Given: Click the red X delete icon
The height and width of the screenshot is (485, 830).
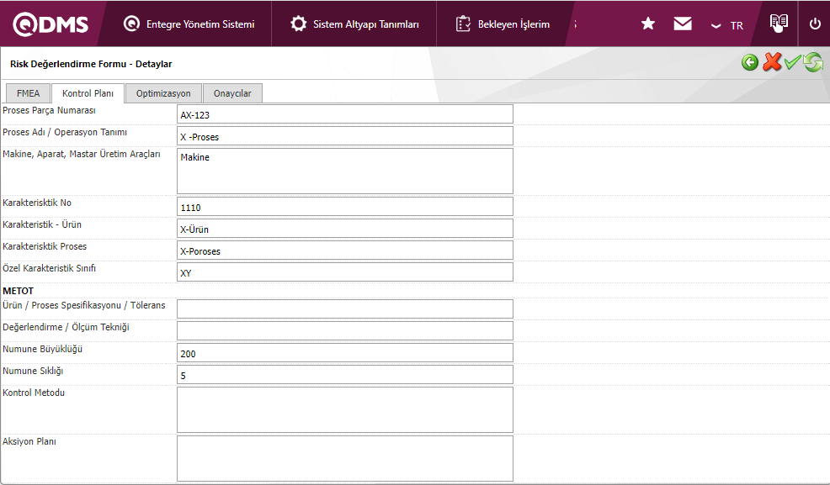Looking at the screenshot, I should (771, 63).
